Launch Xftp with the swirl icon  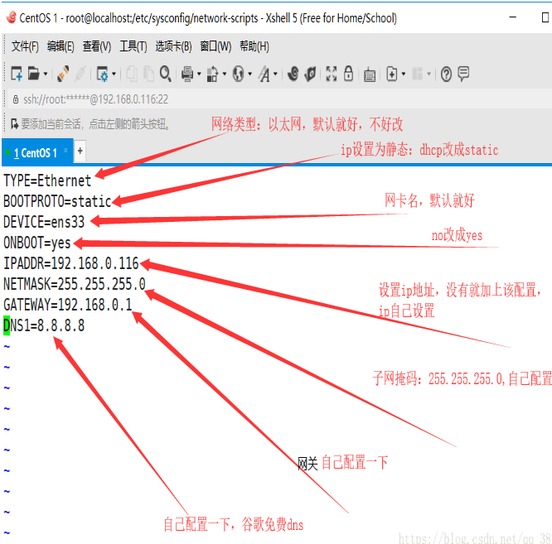click(x=293, y=74)
